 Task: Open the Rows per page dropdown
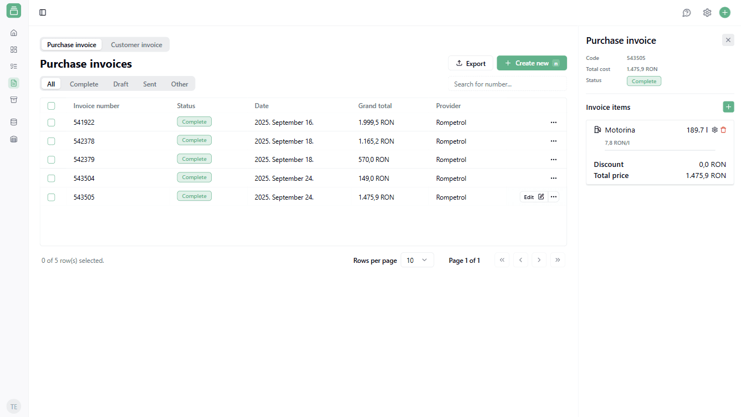pos(417,260)
